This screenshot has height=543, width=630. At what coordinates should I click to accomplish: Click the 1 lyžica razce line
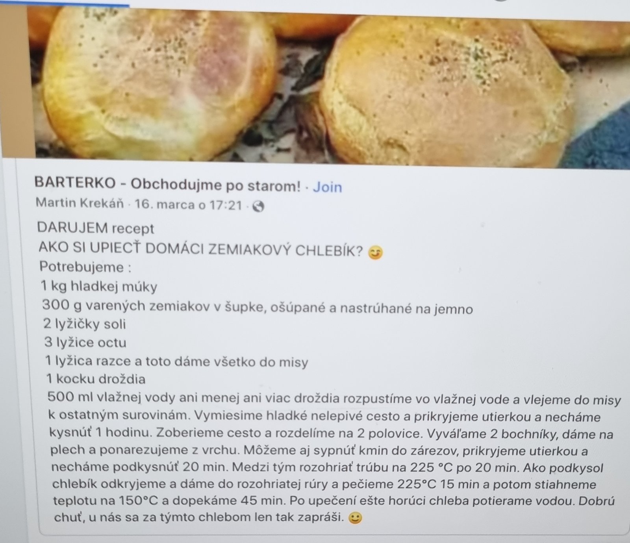click(177, 361)
